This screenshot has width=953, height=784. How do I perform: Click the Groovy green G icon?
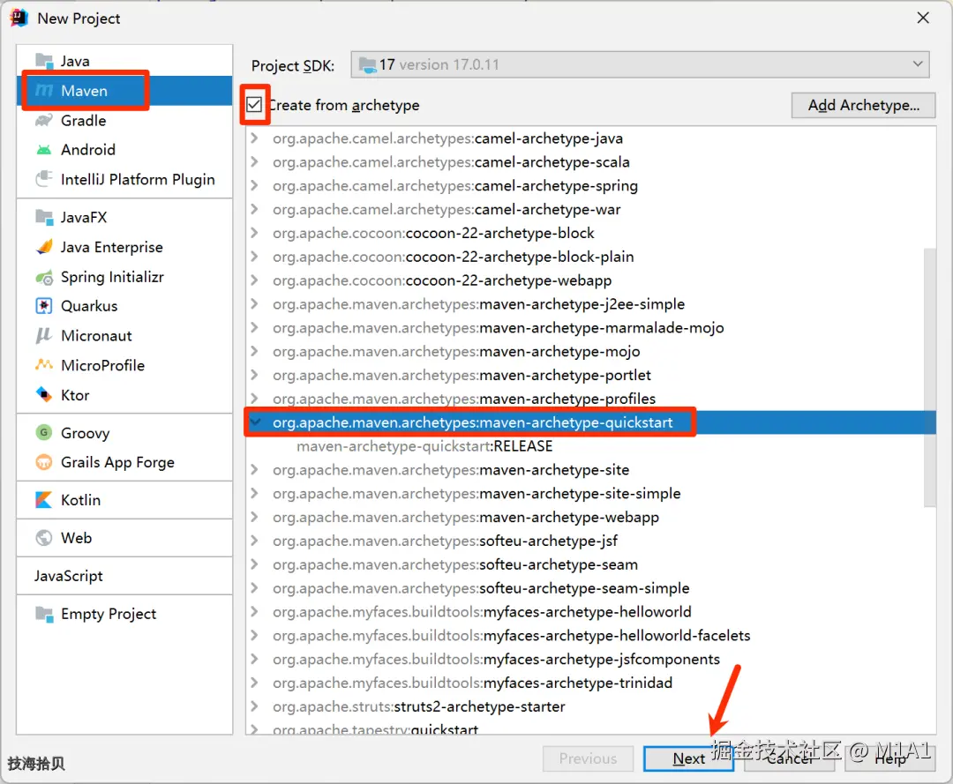coord(44,432)
